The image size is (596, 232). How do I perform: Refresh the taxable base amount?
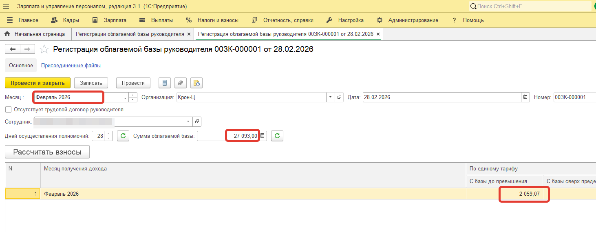(277, 136)
